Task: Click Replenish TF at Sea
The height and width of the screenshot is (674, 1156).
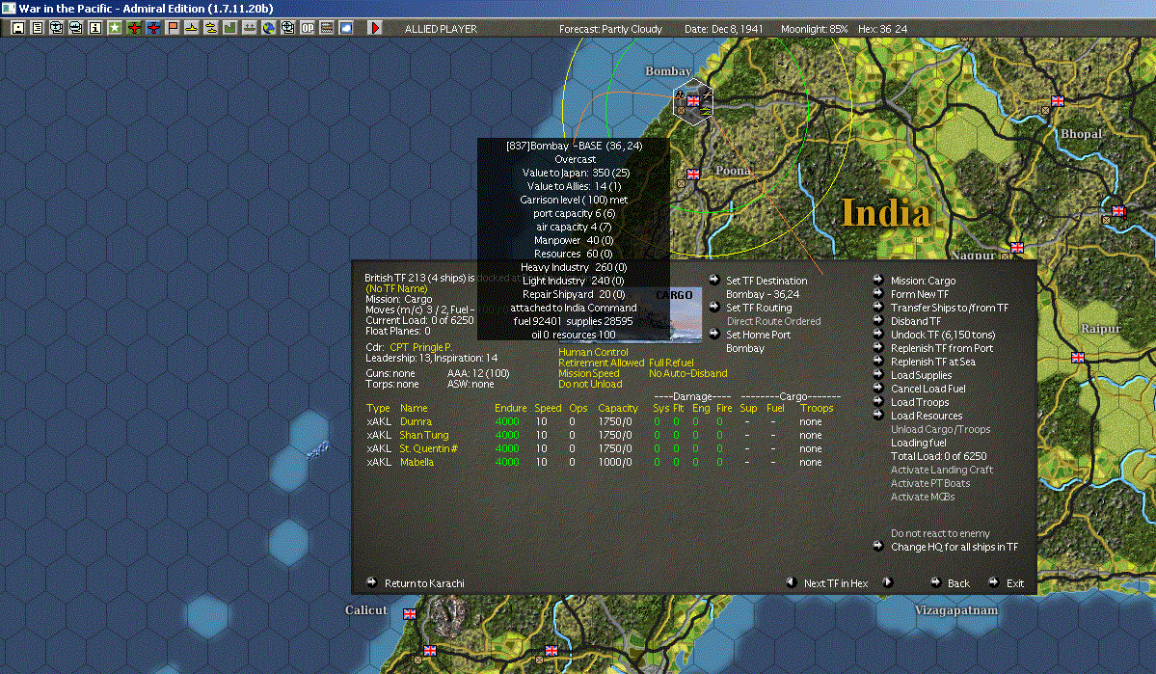Action: tap(932, 362)
